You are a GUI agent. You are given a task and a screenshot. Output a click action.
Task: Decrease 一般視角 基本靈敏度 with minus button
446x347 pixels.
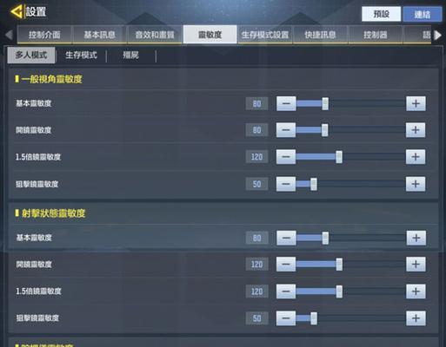pyautogui.click(x=286, y=103)
